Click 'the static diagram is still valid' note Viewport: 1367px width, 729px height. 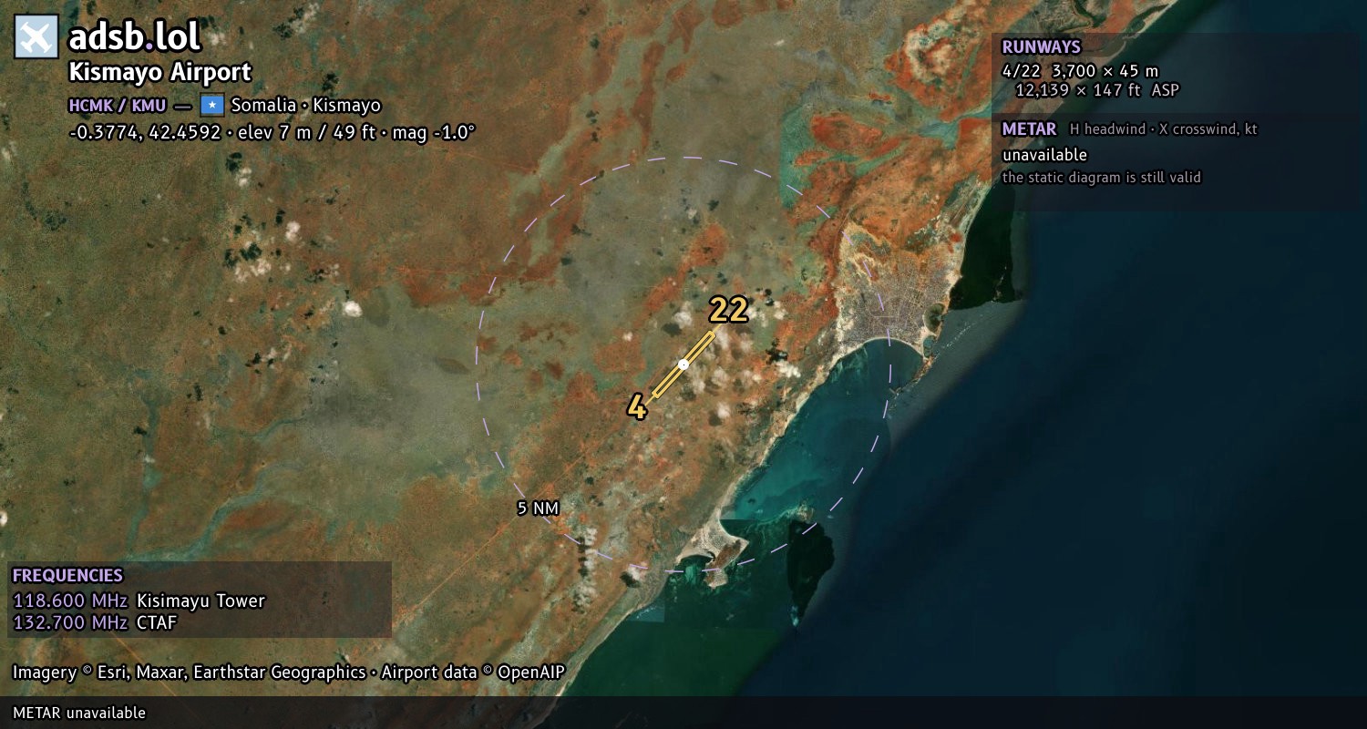[1102, 178]
